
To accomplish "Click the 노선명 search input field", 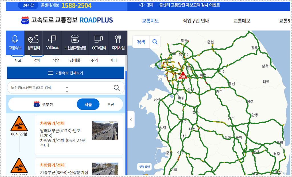I will (60, 88).
